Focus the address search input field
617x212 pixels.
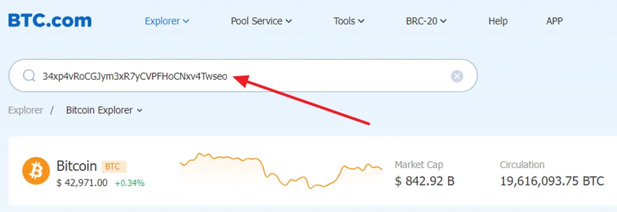coord(243,76)
